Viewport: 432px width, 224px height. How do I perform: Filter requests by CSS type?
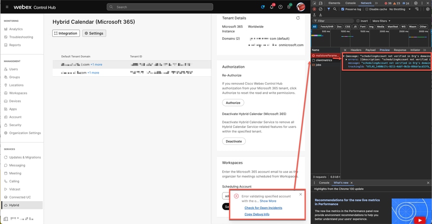click(x=348, y=27)
